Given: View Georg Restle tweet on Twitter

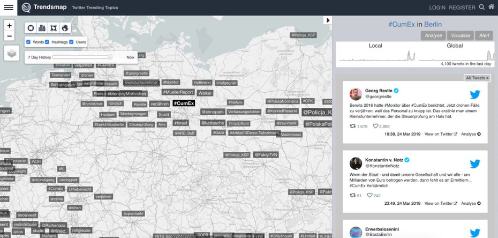Looking at the screenshot, I should (441, 134).
